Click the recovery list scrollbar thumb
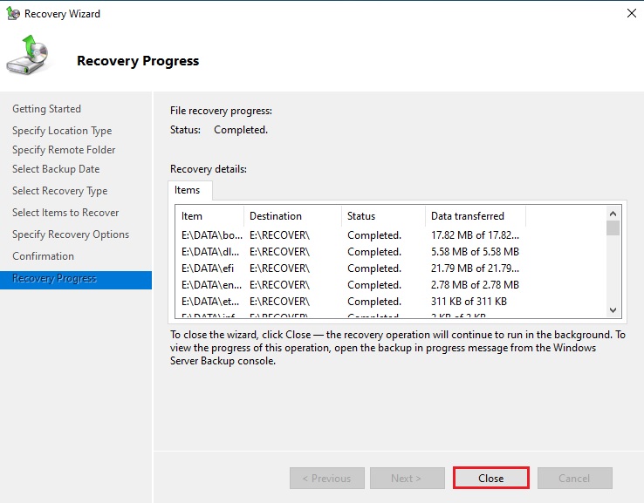The image size is (644, 503). (x=613, y=228)
